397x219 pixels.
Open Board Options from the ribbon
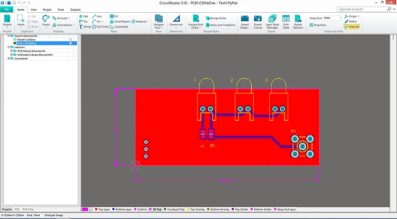coord(298,19)
